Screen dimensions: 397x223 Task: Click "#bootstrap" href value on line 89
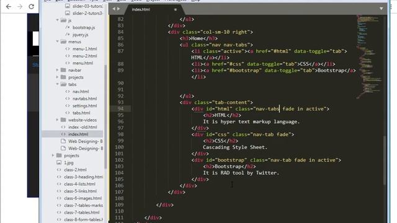click(244, 71)
